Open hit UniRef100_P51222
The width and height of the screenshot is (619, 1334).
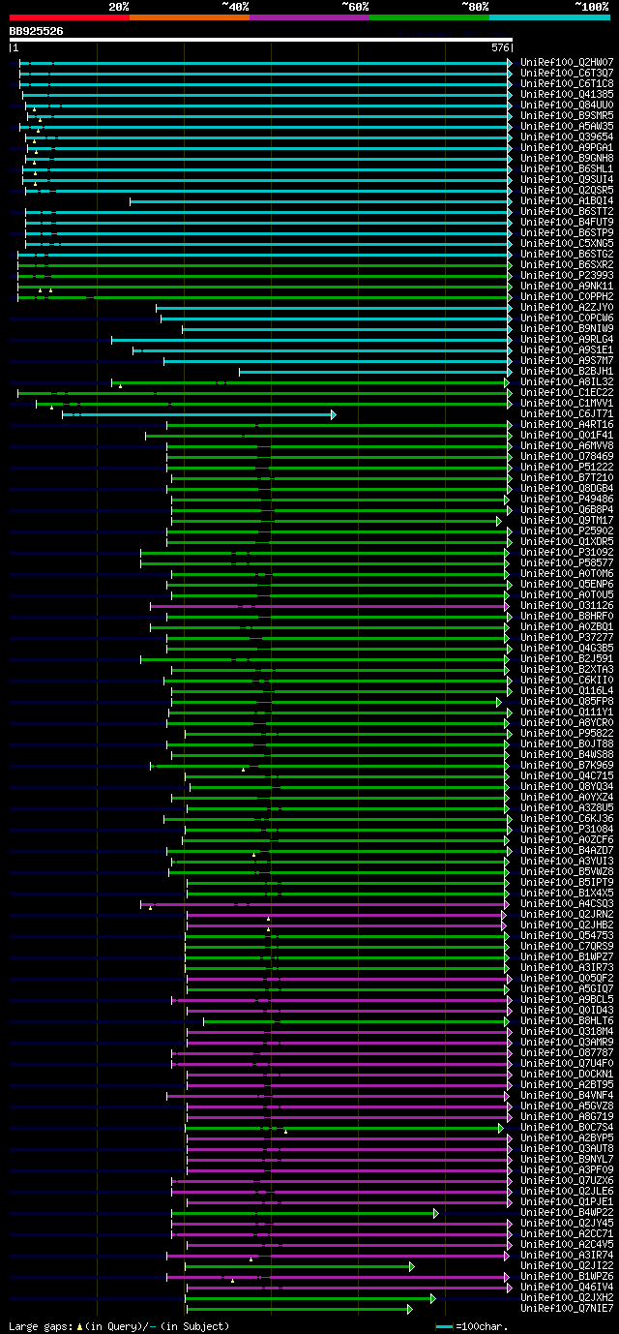(567, 467)
